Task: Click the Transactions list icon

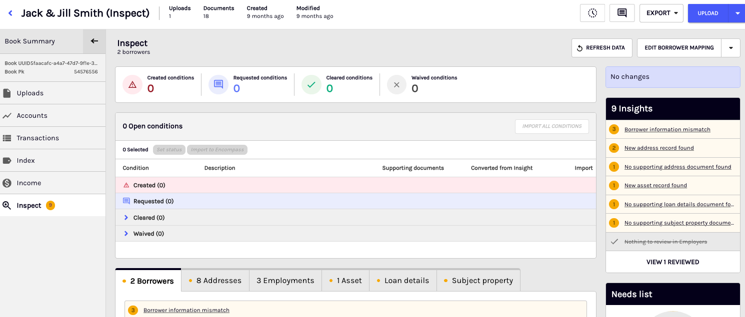Action: (7, 138)
